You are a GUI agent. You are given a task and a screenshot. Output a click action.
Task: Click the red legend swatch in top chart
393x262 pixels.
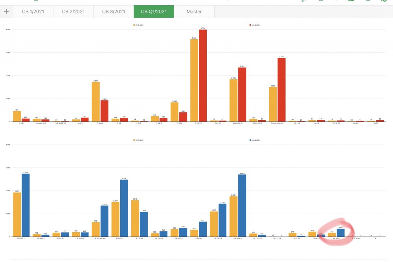250,25
